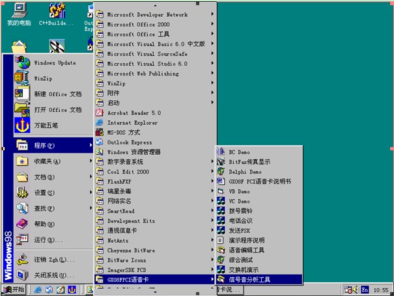The image size is (394, 296).
Task: Click the 开始 Start button
Action: point(14,289)
